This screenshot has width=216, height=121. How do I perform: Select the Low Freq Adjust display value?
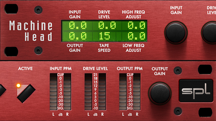pos(136,36)
